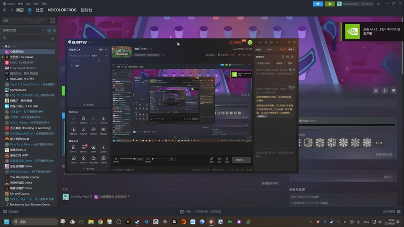Open the downloads status at bottom center

pos(200,211)
